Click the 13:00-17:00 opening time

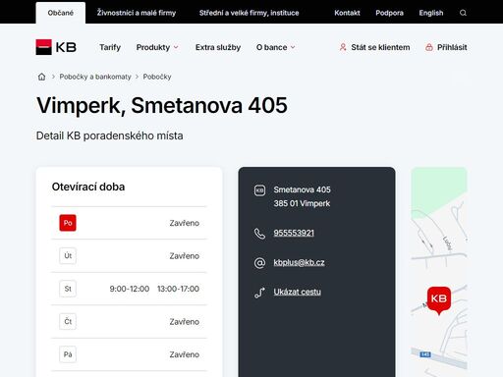pos(178,289)
